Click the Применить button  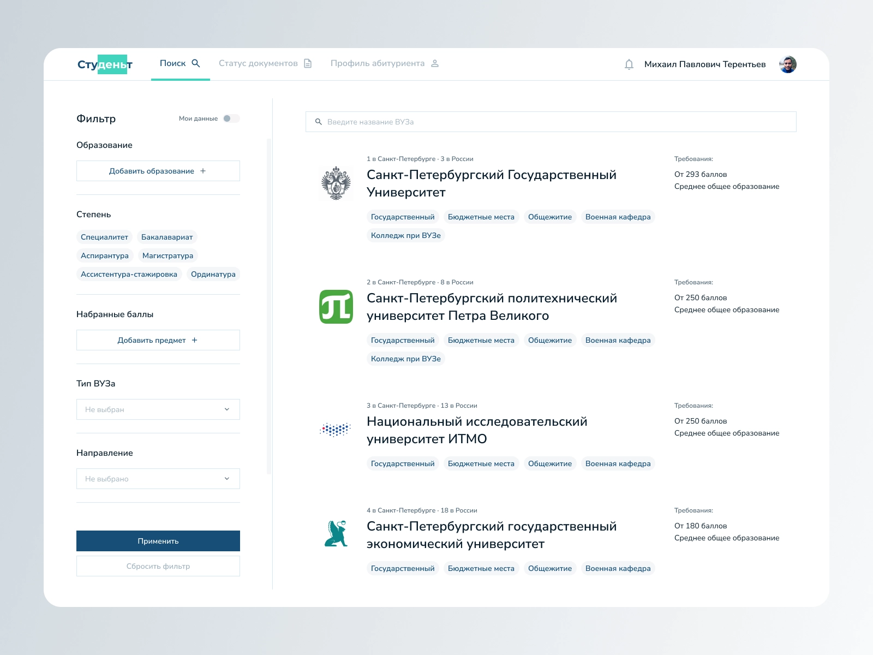[x=158, y=541]
